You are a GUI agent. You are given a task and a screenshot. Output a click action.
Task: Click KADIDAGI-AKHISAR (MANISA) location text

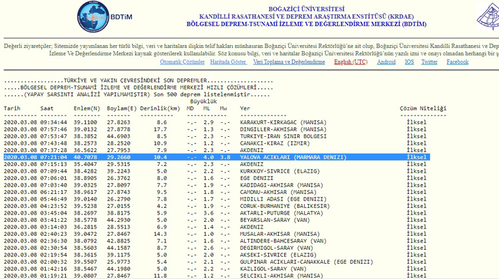(x=281, y=185)
